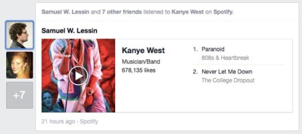The height and width of the screenshot is (134, 302).
Task: Click the 678,135 likes count
Action: tap(138, 70)
